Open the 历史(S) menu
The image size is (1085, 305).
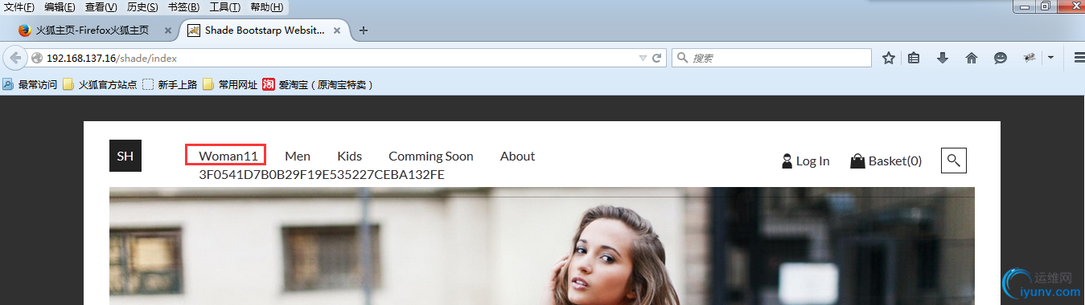point(142,7)
